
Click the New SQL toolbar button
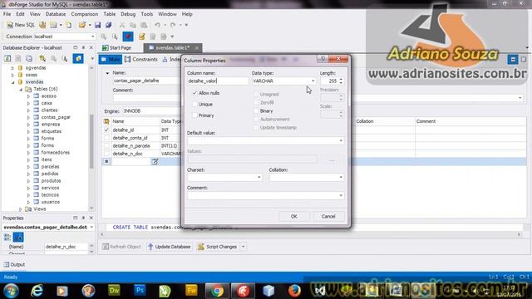21,25
